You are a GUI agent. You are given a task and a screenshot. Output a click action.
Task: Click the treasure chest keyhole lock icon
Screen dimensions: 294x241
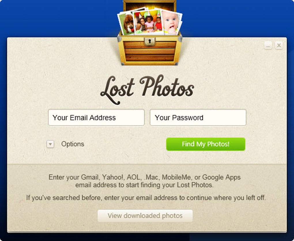click(x=149, y=42)
